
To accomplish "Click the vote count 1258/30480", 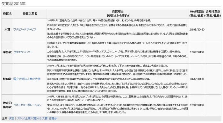I will click(197, 105).
